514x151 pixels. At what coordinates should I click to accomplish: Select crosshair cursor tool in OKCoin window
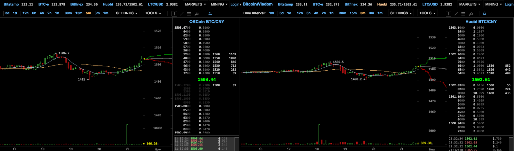pos(174,14)
